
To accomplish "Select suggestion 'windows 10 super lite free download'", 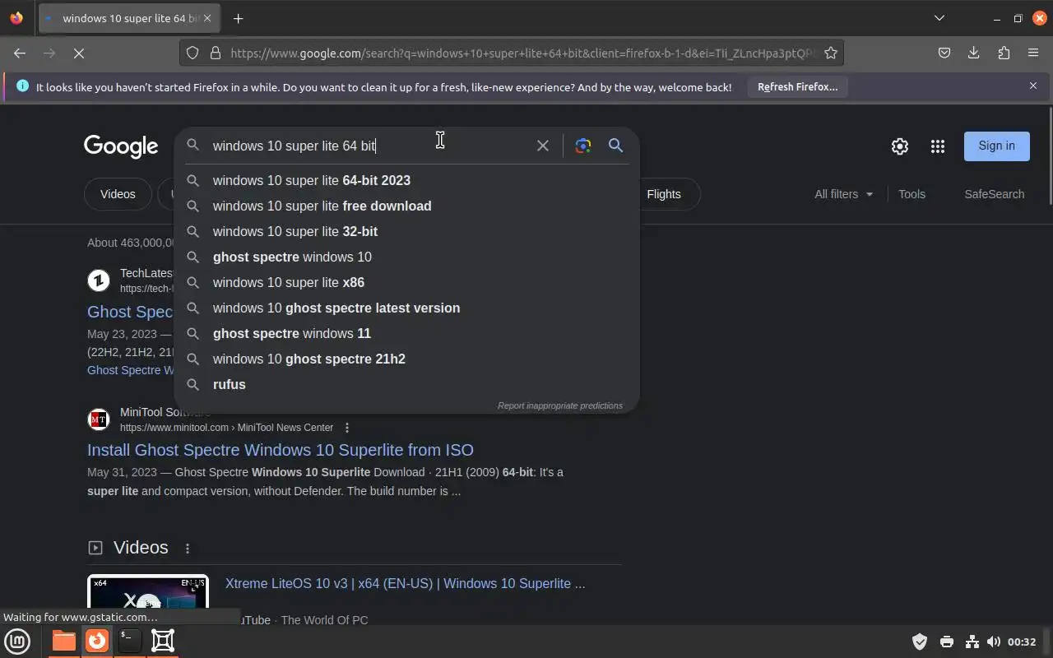I will [406, 206].
